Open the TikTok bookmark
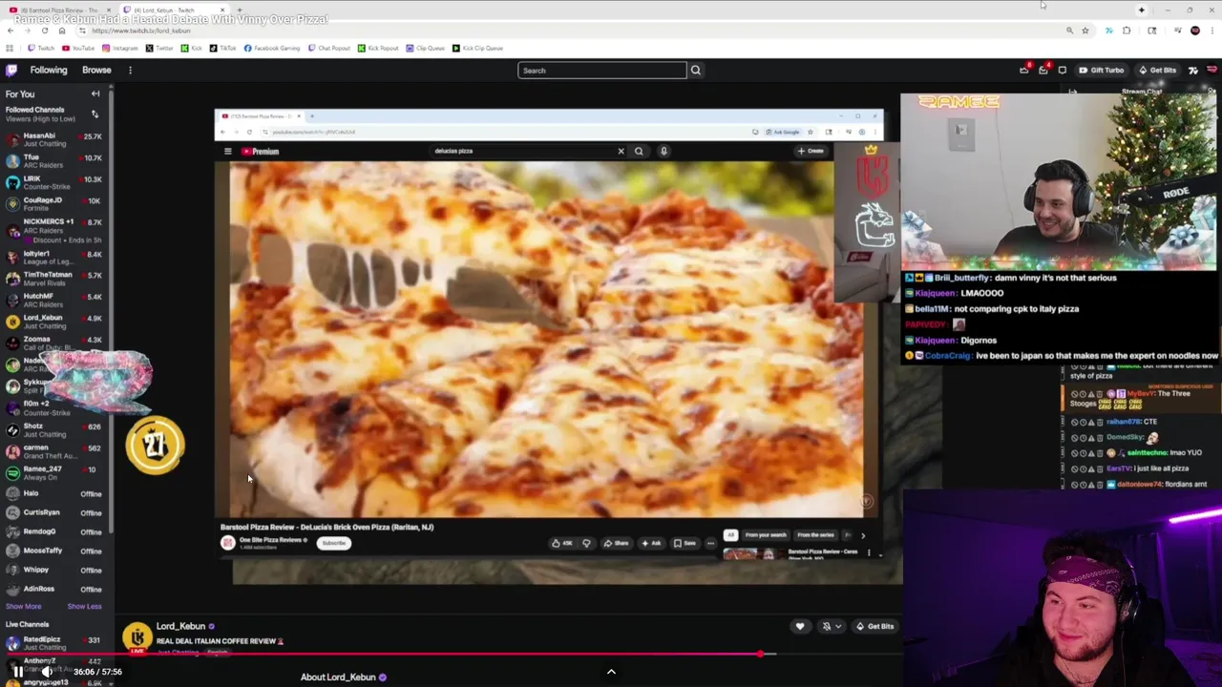1222x687 pixels. click(223, 48)
